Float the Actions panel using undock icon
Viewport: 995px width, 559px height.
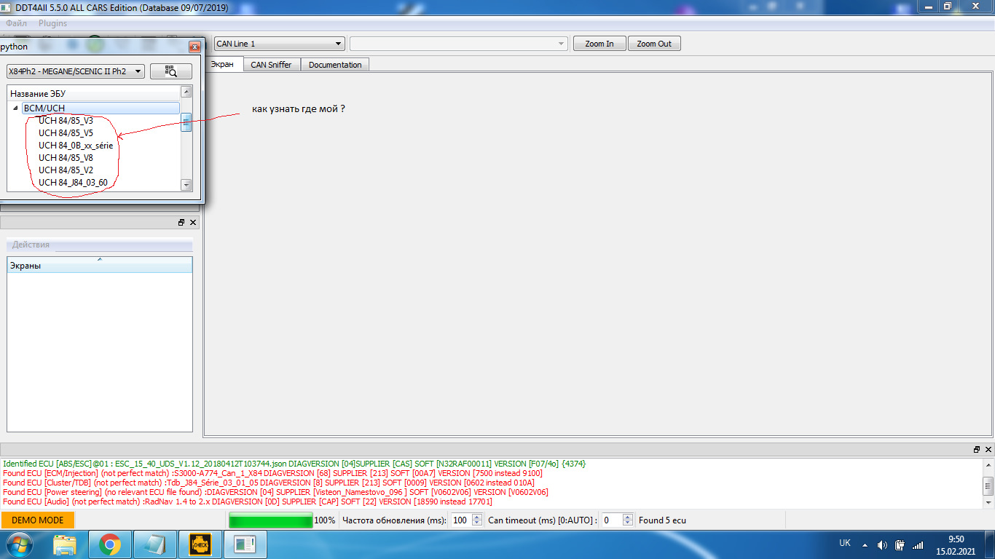click(181, 223)
